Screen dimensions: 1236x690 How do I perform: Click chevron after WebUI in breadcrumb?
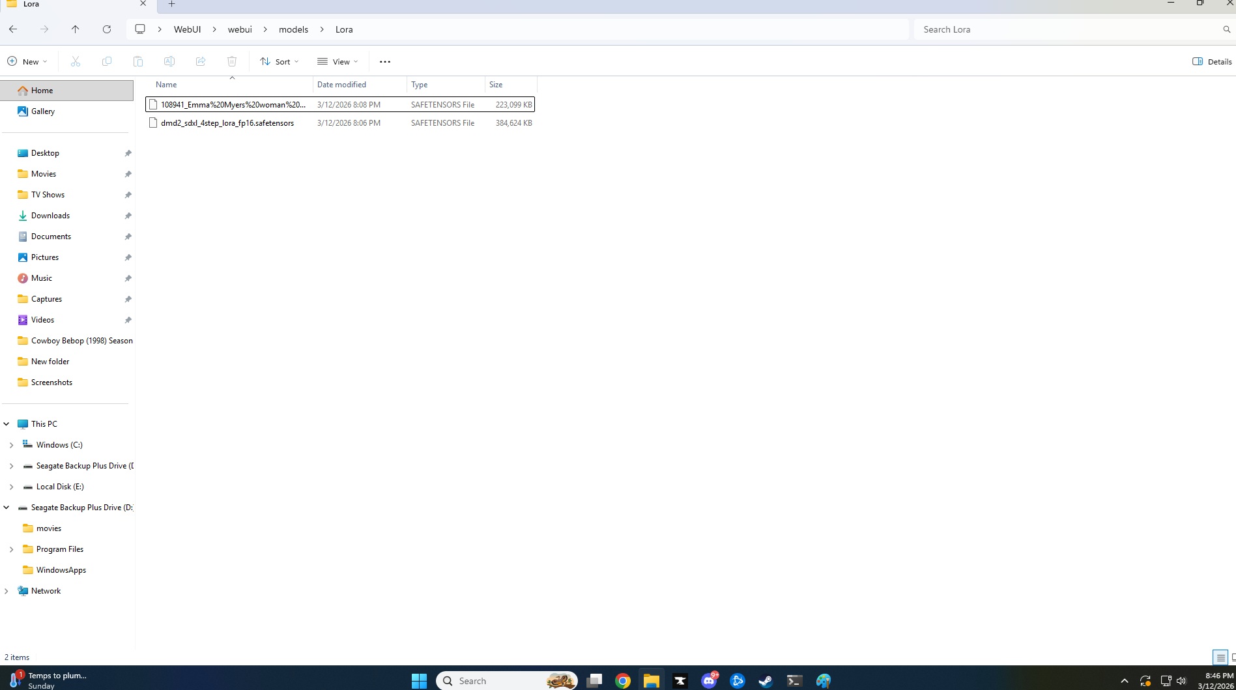(214, 29)
